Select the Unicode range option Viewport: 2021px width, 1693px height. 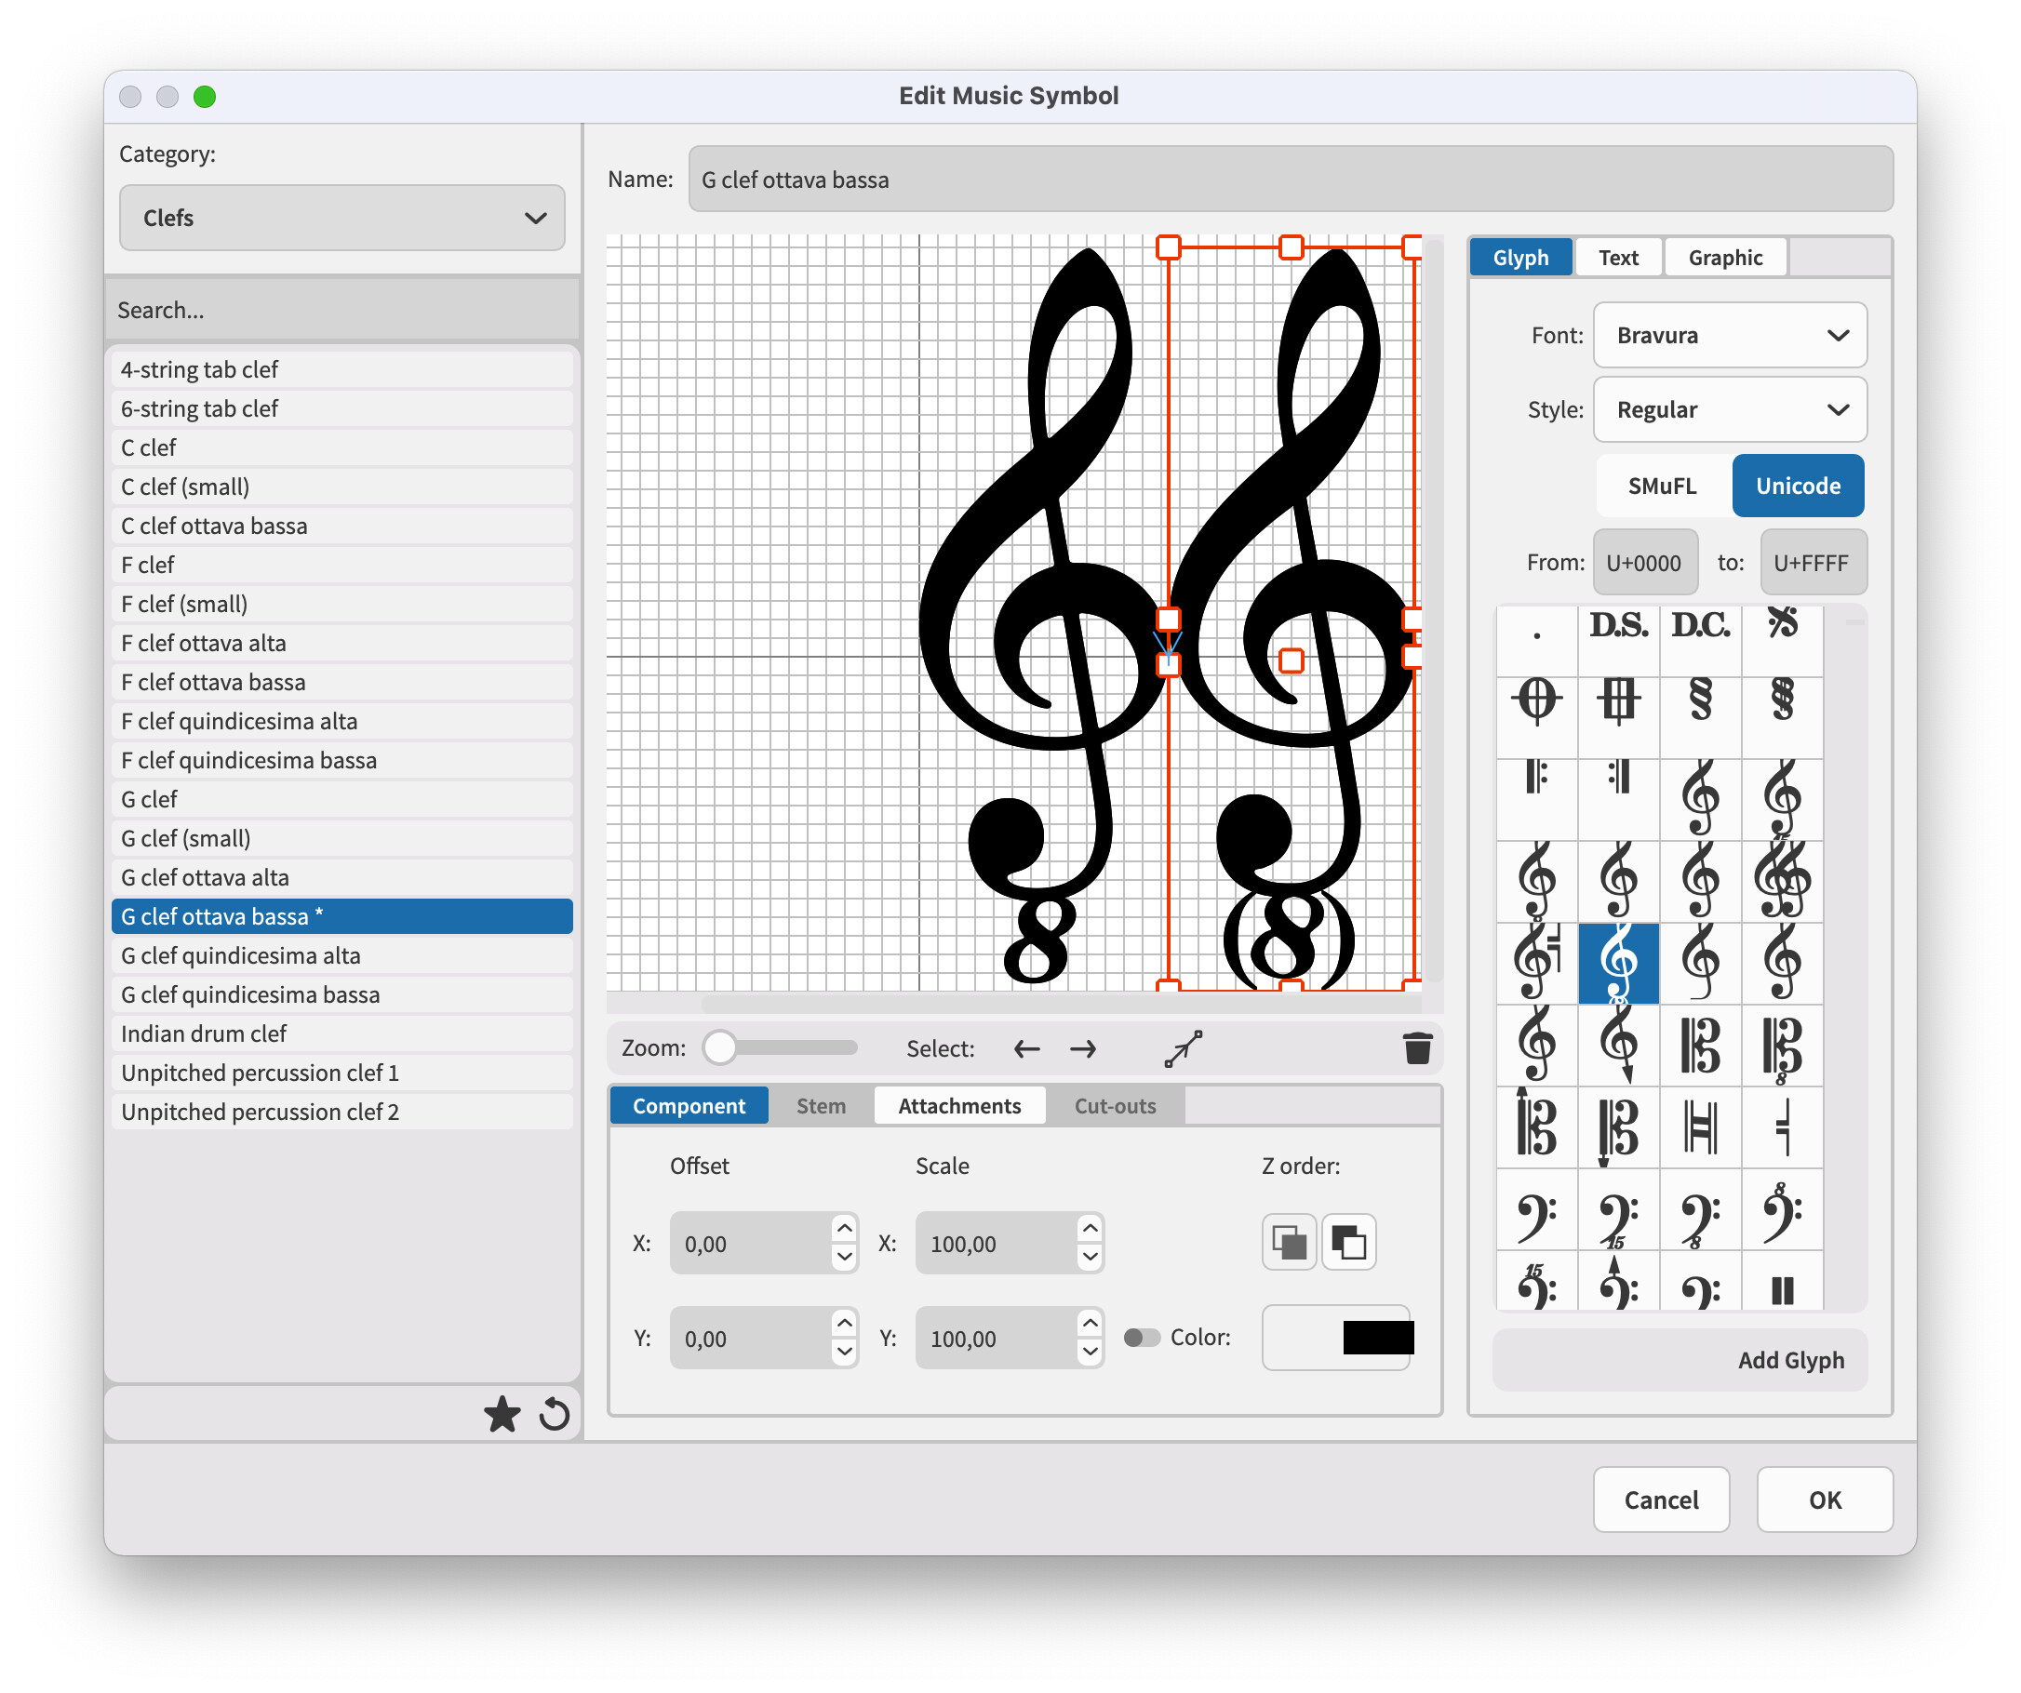[1797, 486]
